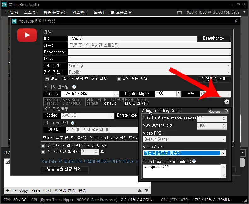Click the resolution monitor icon in the menu bar

(x=179, y=12)
